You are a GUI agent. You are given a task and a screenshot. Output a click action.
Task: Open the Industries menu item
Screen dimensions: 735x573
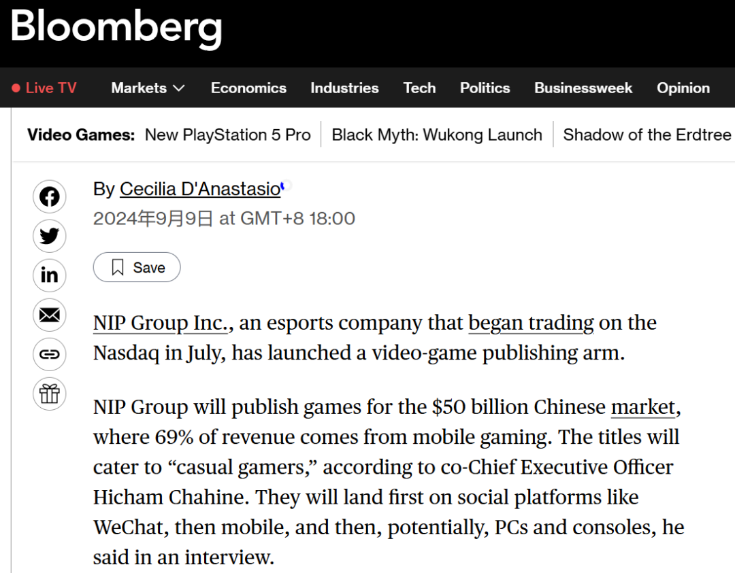pos(344,88)
